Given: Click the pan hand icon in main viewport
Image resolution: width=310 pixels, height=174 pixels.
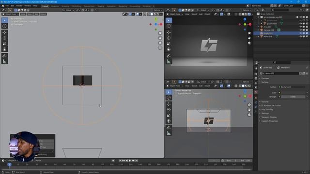Looking at the screenshot, I should [x=160, y=38].
